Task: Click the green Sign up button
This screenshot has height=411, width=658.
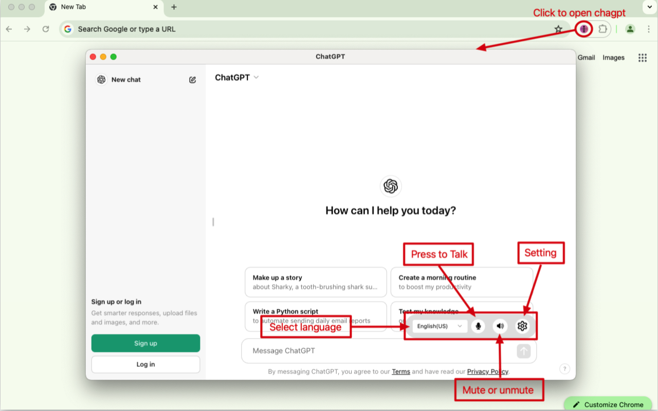Action: pos(145,343)
